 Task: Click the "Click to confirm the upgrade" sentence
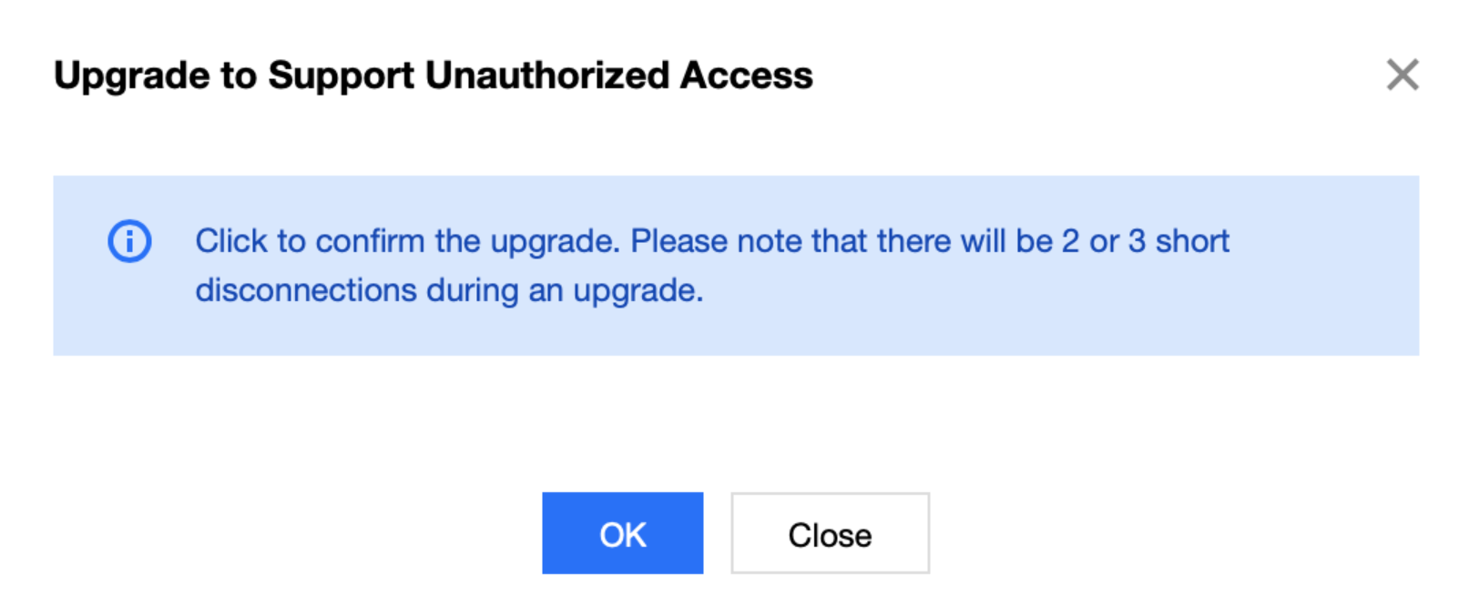406,242
